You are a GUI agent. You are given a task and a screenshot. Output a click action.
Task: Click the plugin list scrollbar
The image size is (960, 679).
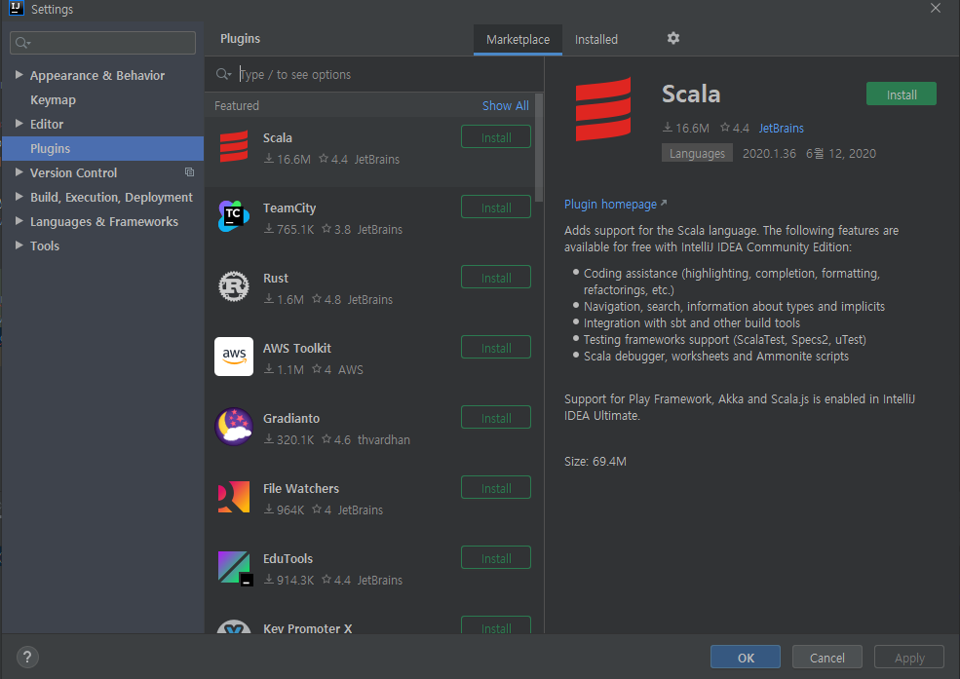pos(539,147)
